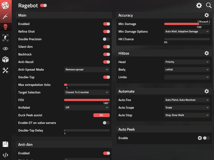Open the Hitbox section gear settings

(x=207, y=53)
